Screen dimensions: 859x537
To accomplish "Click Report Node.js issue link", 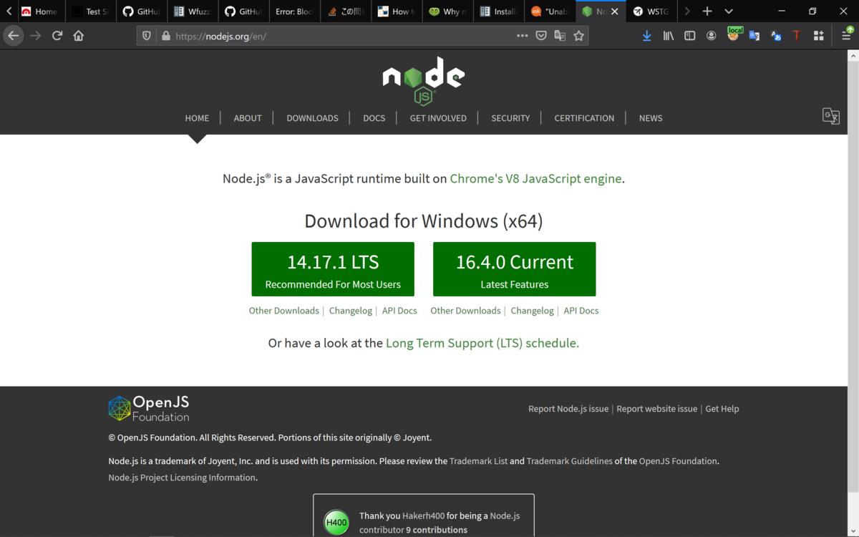I will click(568, 409).
